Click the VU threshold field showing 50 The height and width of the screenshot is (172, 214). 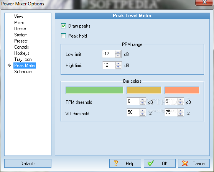[133, 112]
